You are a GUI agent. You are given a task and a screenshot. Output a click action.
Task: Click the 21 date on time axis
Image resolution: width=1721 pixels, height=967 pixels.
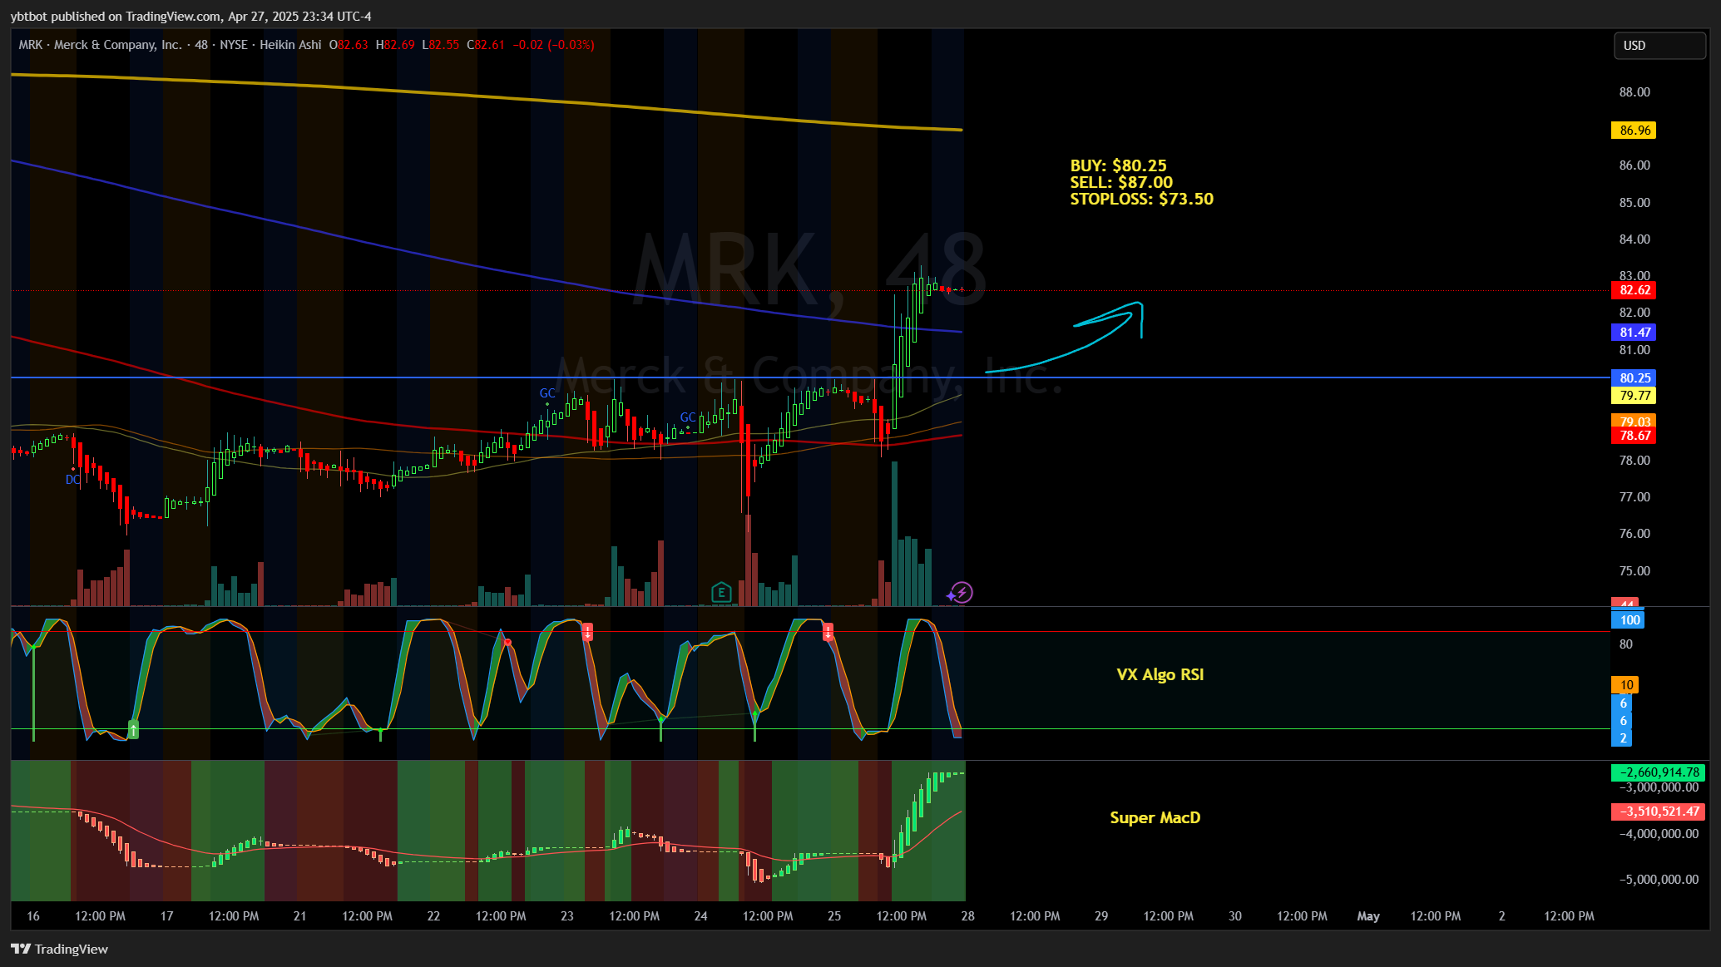(300, 916)
